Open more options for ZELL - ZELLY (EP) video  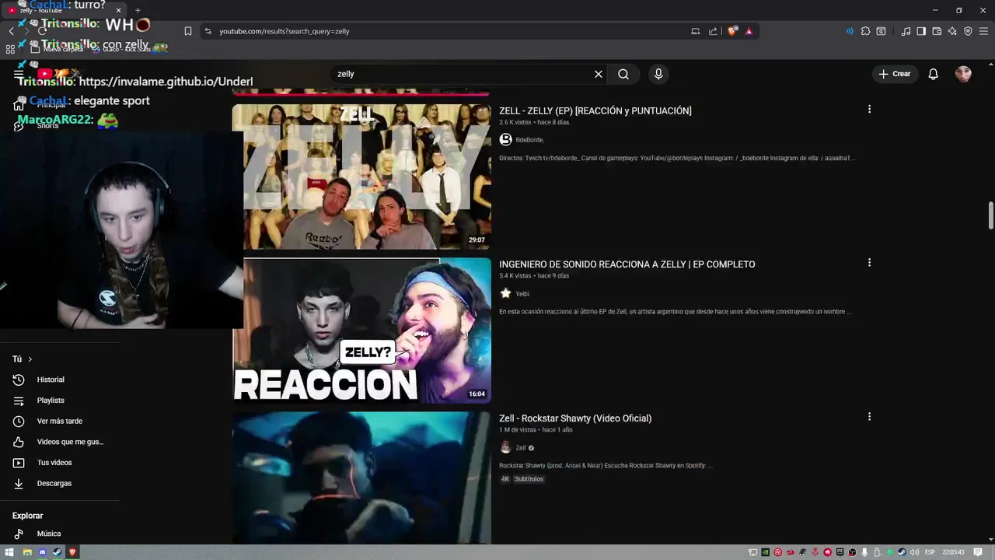(869, 109)
